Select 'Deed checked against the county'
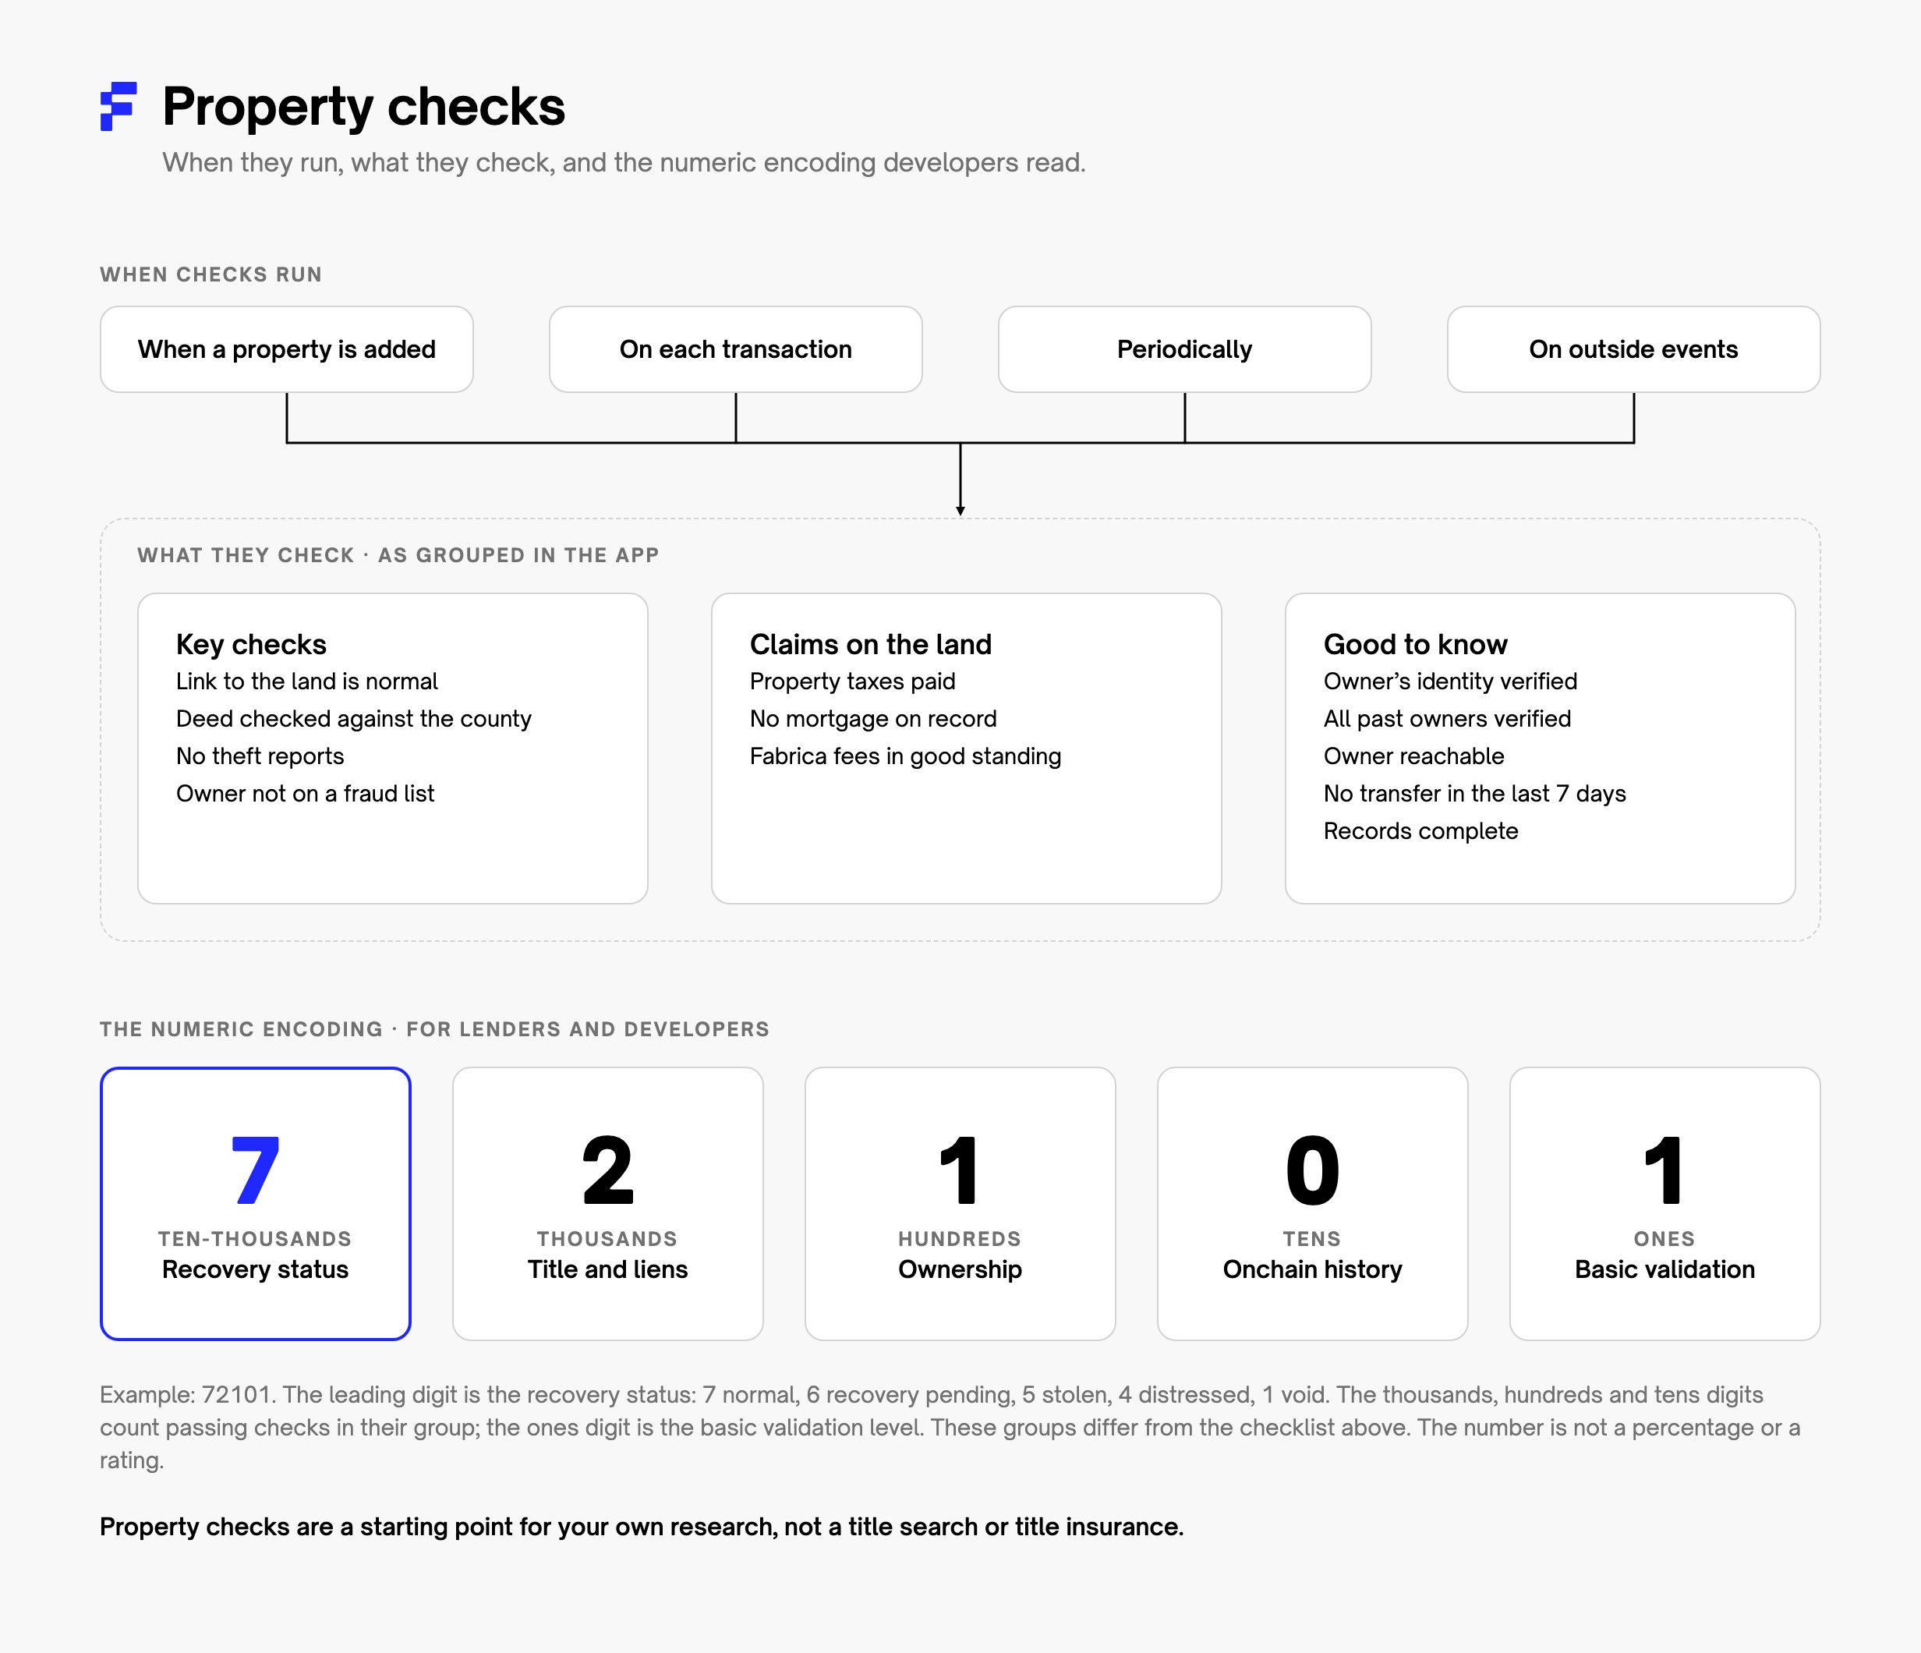1921x1653 pixels. (x=354, y=718)
